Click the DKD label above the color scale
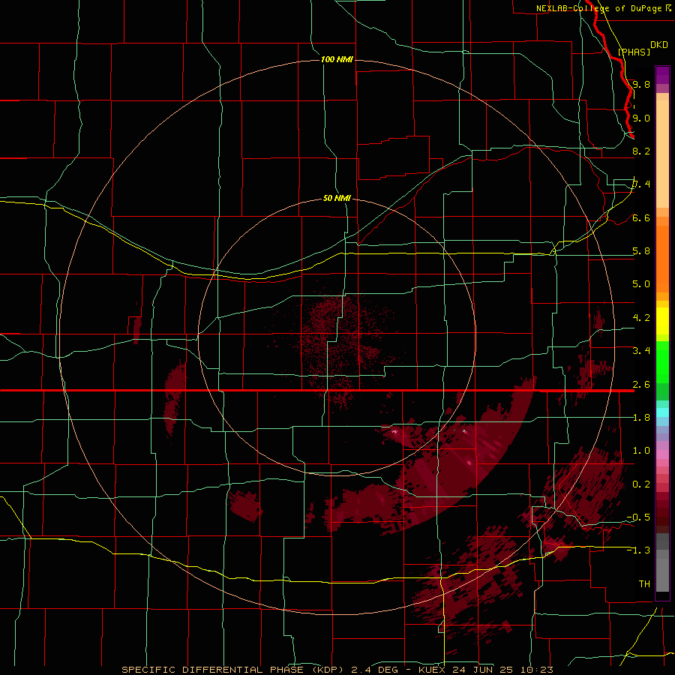Image resolution: width=675 pixels, height=675 pixels. pyautogui.click(x=658, y=45)
